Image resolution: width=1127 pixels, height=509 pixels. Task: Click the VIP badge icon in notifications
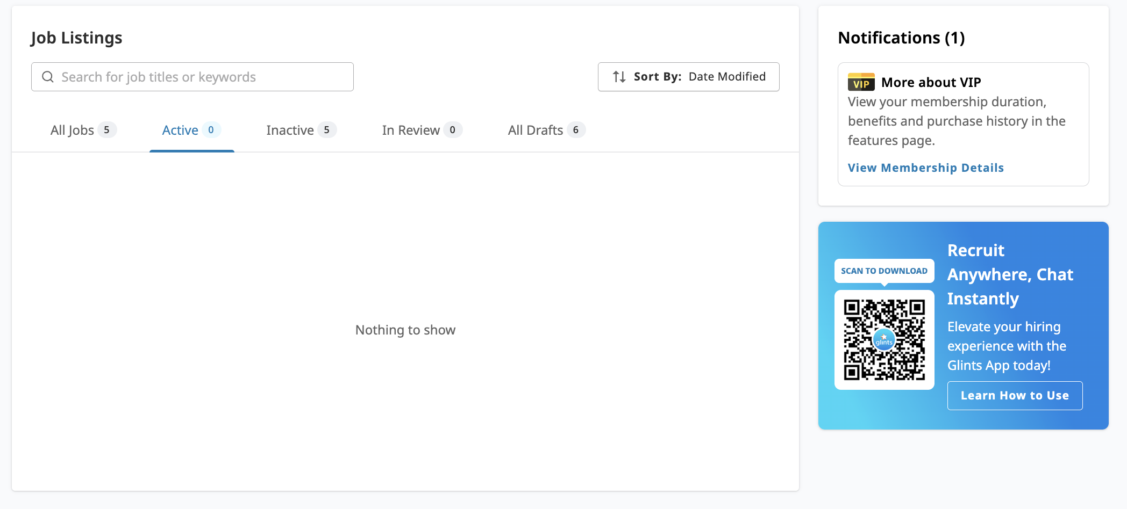(x=861, y=82)
